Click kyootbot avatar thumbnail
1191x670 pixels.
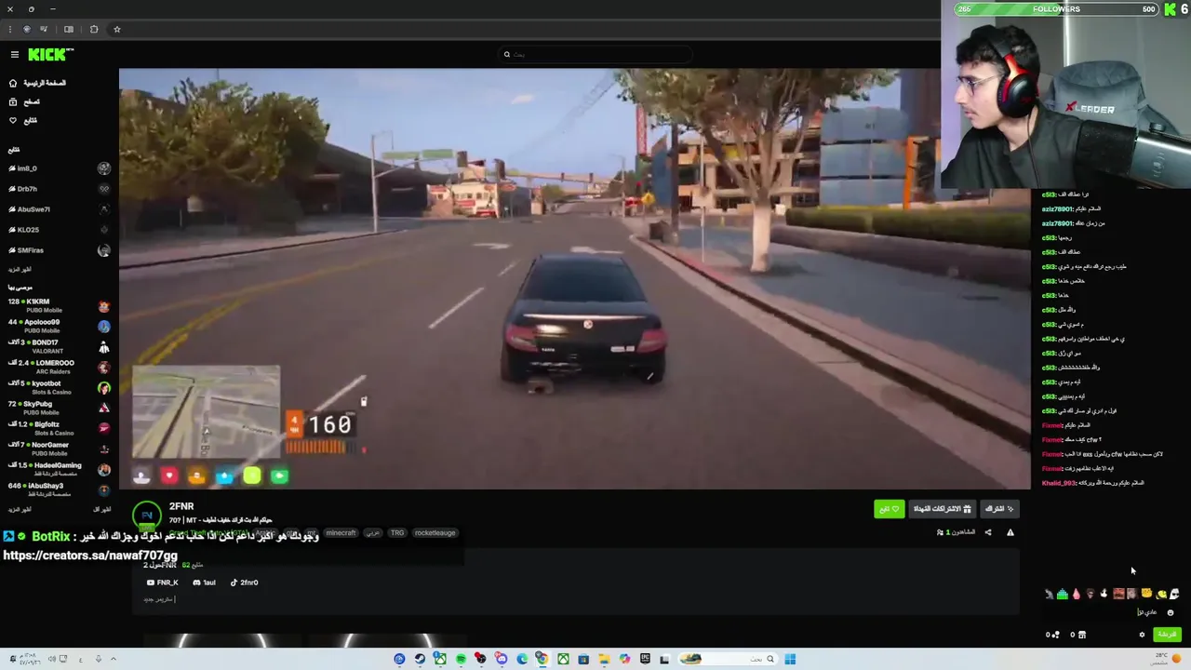[x=104, y=388]
